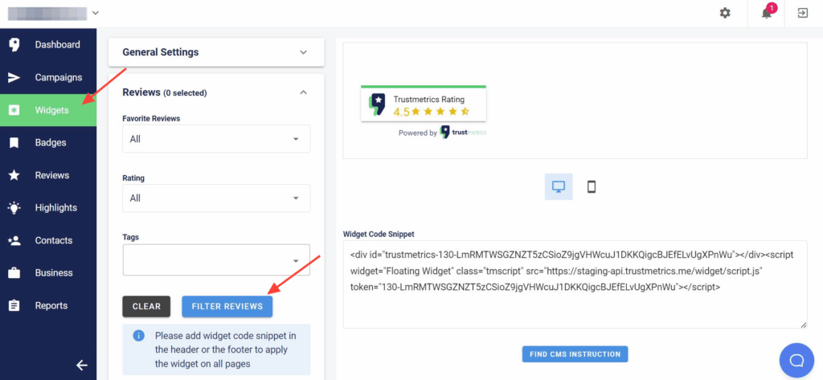This screenshot has width=823, height=380.
Task: Open the chat support bubble
Action: [796, 361]
